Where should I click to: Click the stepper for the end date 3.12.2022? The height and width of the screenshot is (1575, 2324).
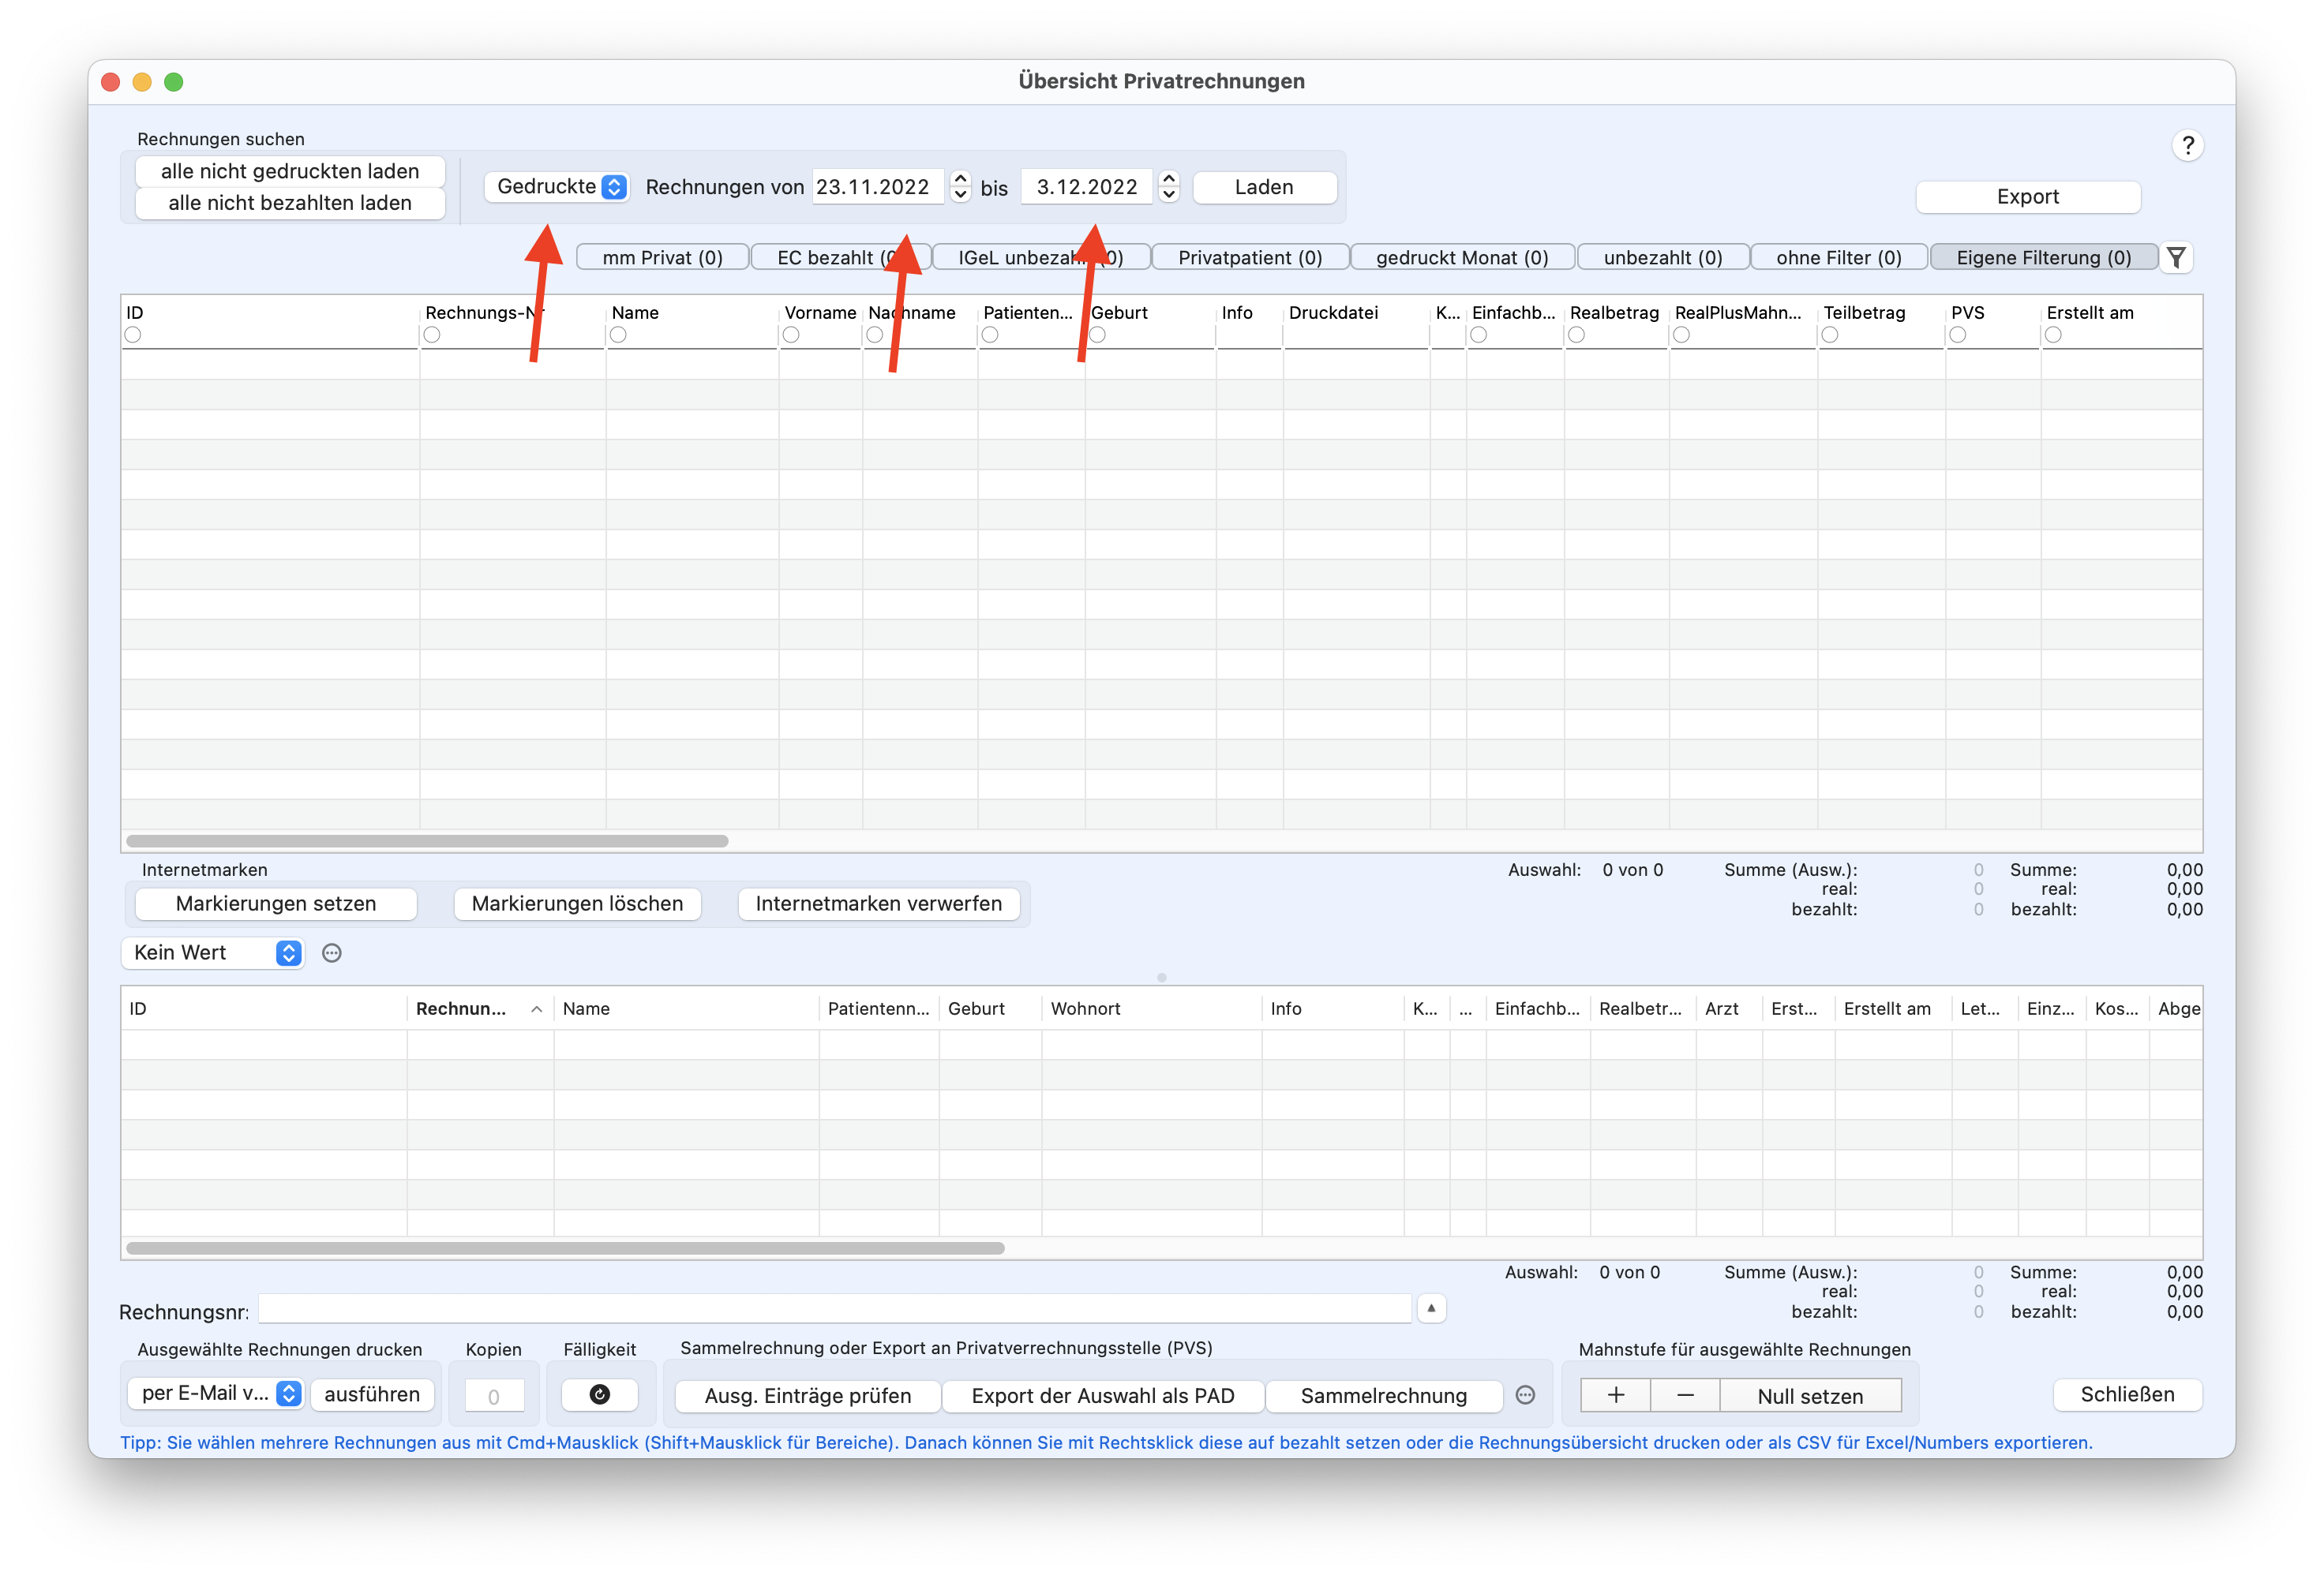tap(1168, 187)
